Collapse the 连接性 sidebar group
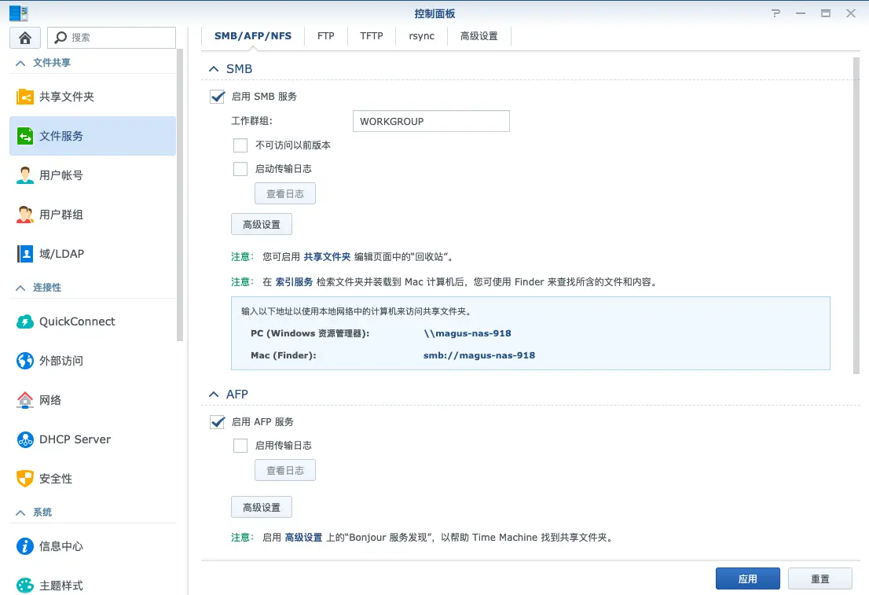 click(20, 288)
